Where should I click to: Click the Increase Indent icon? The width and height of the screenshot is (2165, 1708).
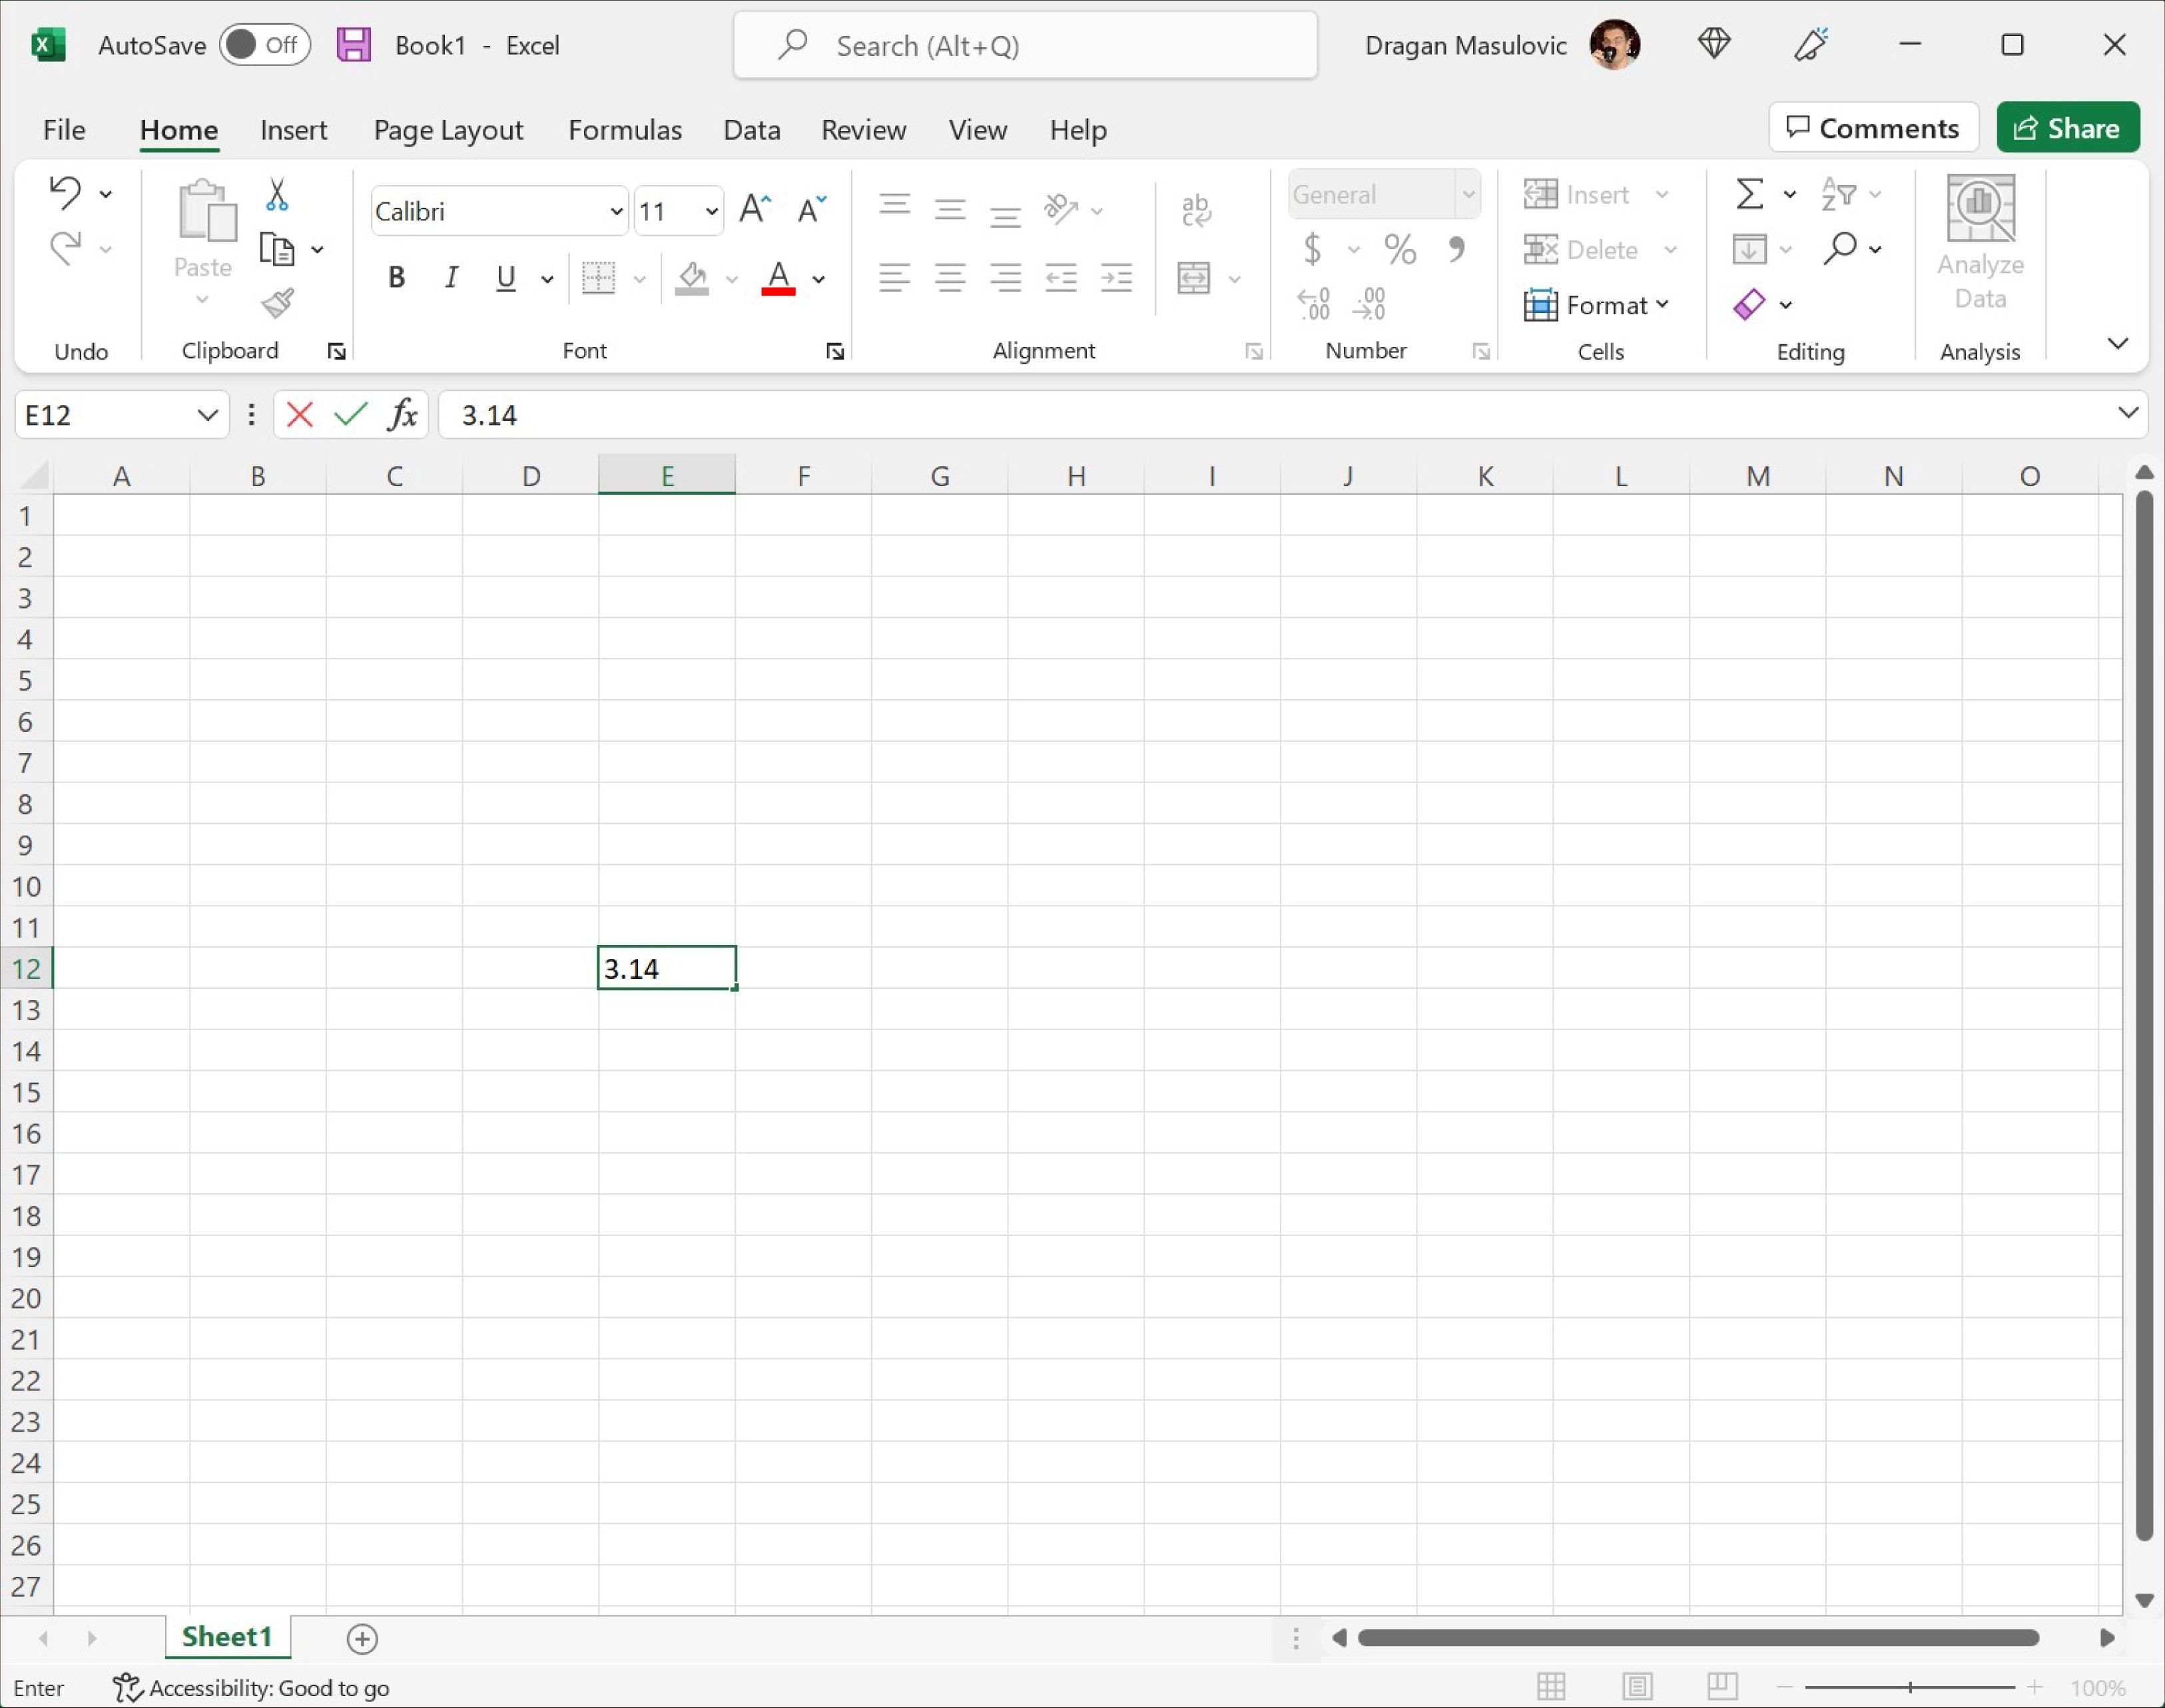coord(1116,277)
